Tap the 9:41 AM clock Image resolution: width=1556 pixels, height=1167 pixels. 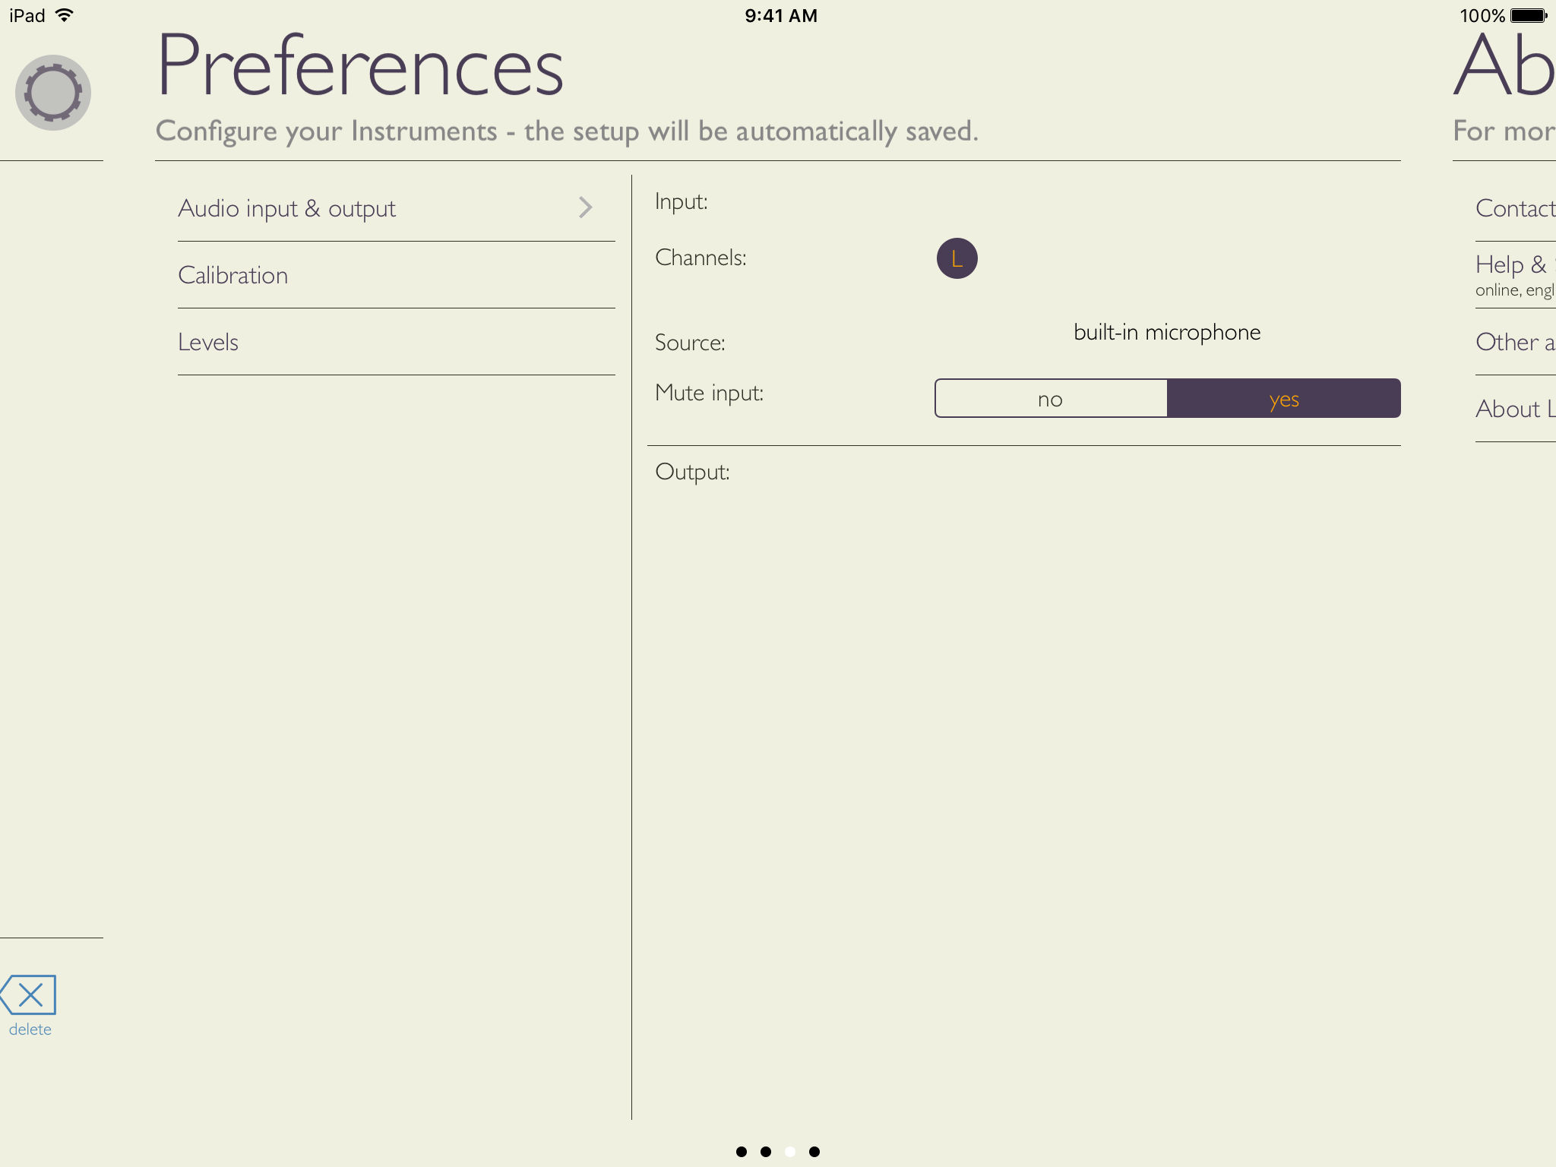tap(781, 15)
